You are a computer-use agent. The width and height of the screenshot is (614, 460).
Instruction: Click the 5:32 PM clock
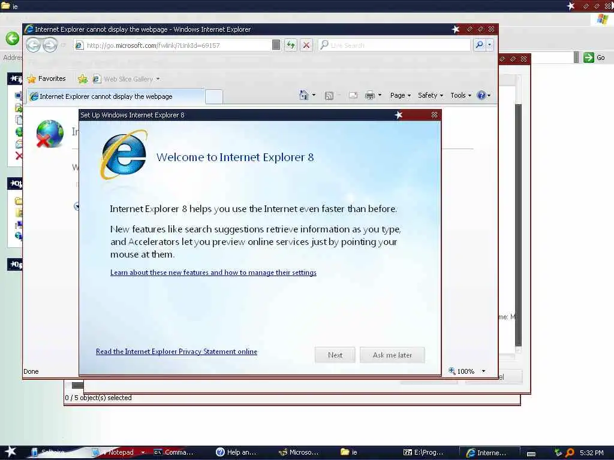(x=592, y=453)
